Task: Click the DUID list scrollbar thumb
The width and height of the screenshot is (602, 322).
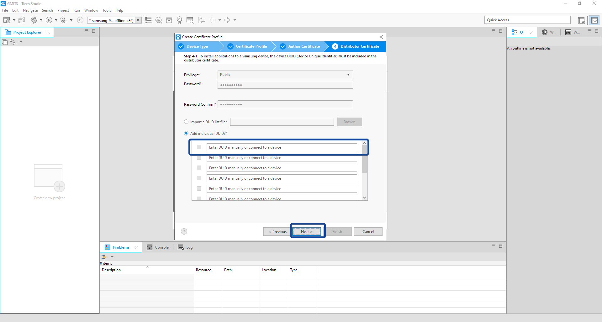Action: pos(364,159)
